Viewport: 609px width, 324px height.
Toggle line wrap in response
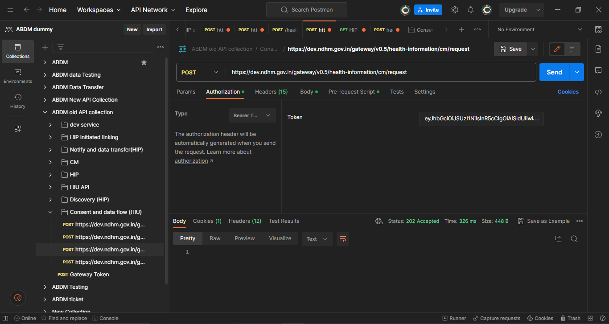(343, 239)
